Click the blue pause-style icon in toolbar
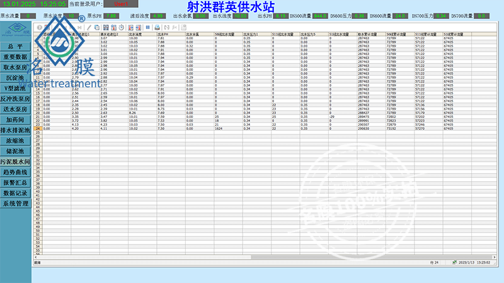This screenshot has width=504, height=283. coord(147,28)
